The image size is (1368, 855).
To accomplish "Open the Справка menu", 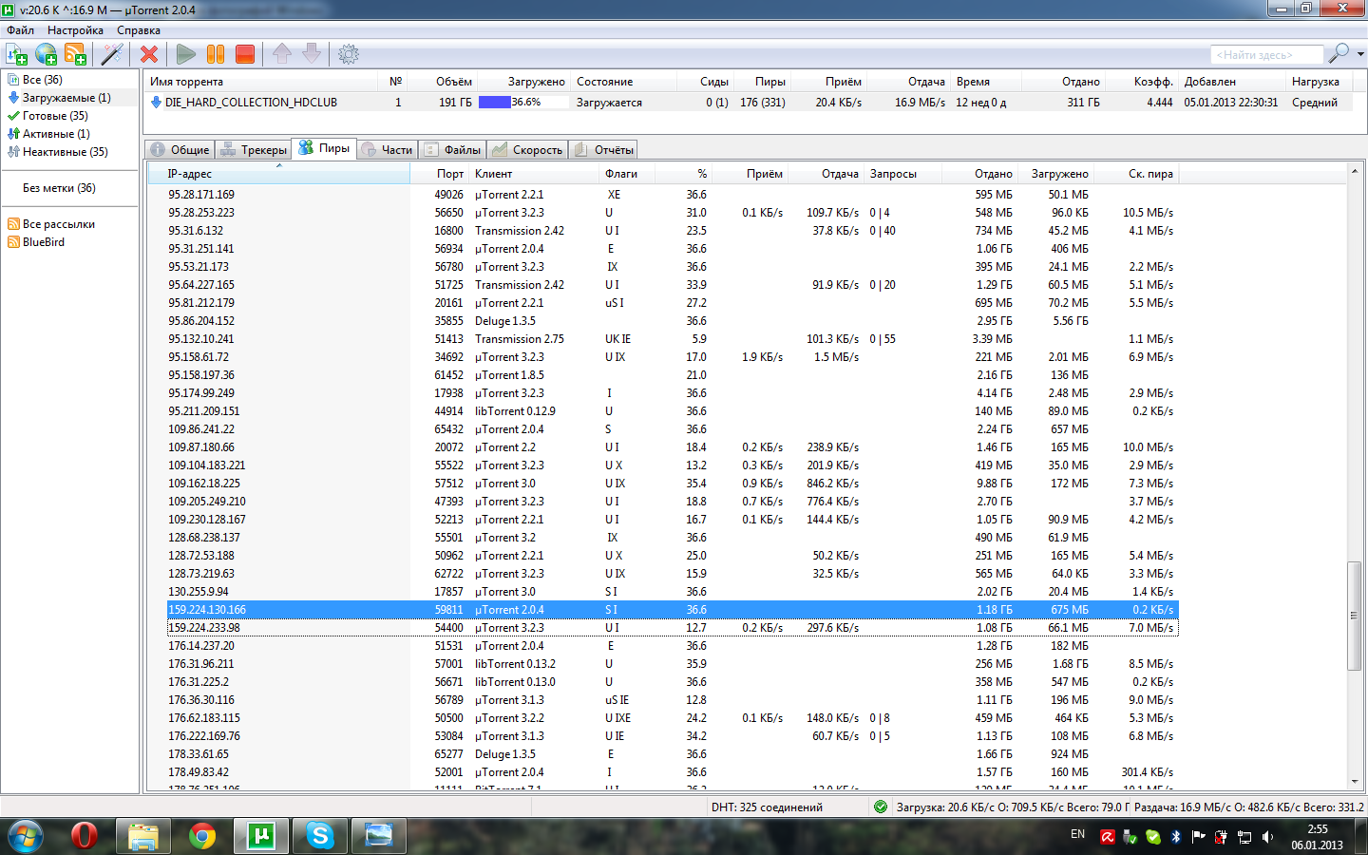I will pos(139,30).
